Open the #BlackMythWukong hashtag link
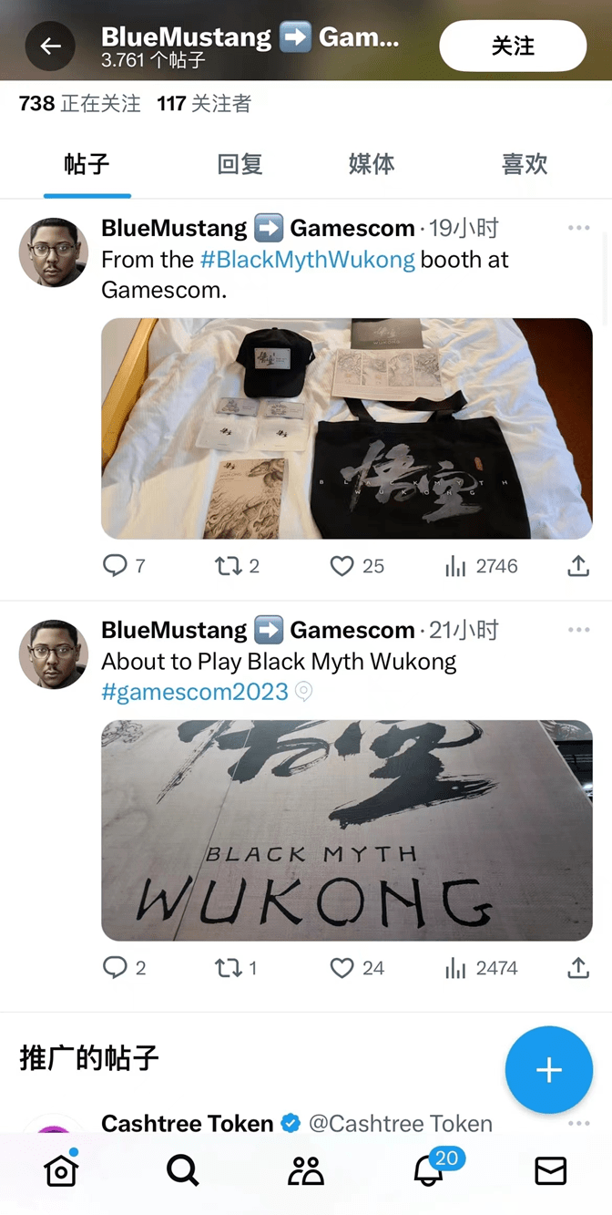 pyautogui.click(x=307, y=260)
